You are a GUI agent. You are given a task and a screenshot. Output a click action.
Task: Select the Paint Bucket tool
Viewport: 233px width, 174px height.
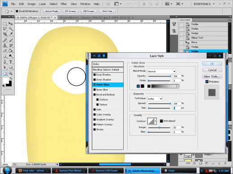click(11, 51)
